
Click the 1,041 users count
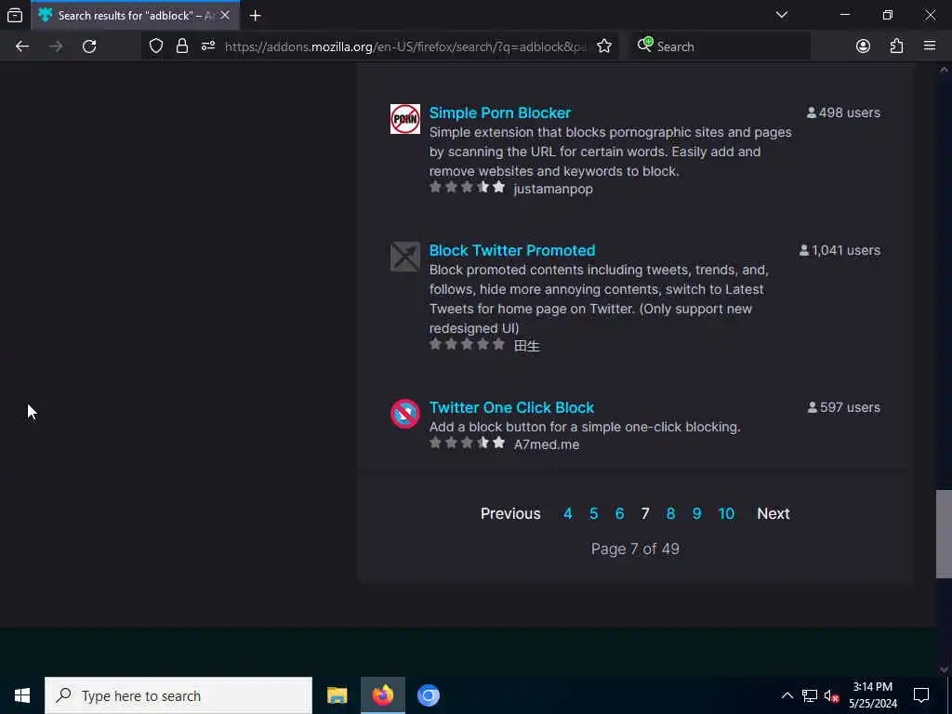tap(840, 250)
